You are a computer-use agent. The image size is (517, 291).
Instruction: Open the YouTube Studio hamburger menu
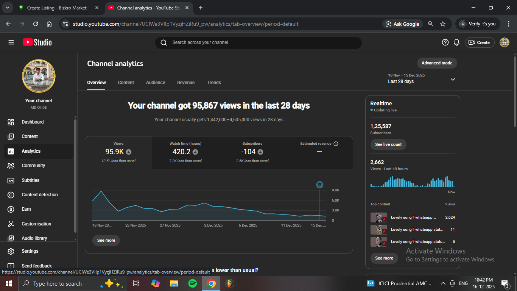coord(11,42)
